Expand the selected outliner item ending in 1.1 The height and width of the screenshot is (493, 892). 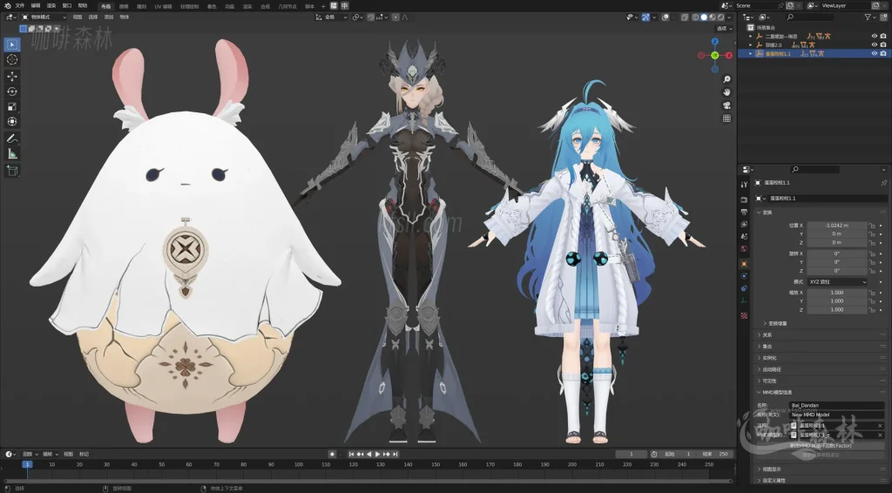pos(751,54)
